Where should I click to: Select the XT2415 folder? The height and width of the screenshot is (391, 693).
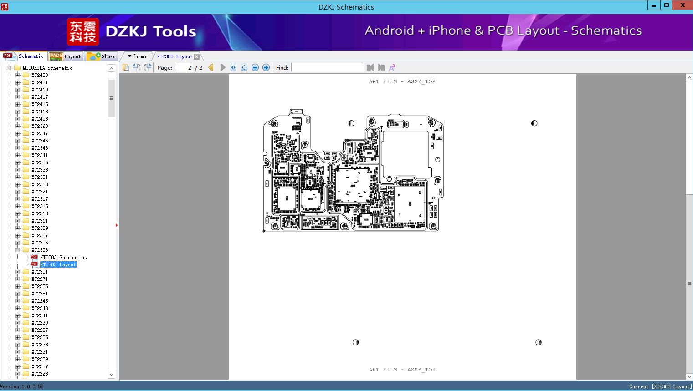coord(40,104)
